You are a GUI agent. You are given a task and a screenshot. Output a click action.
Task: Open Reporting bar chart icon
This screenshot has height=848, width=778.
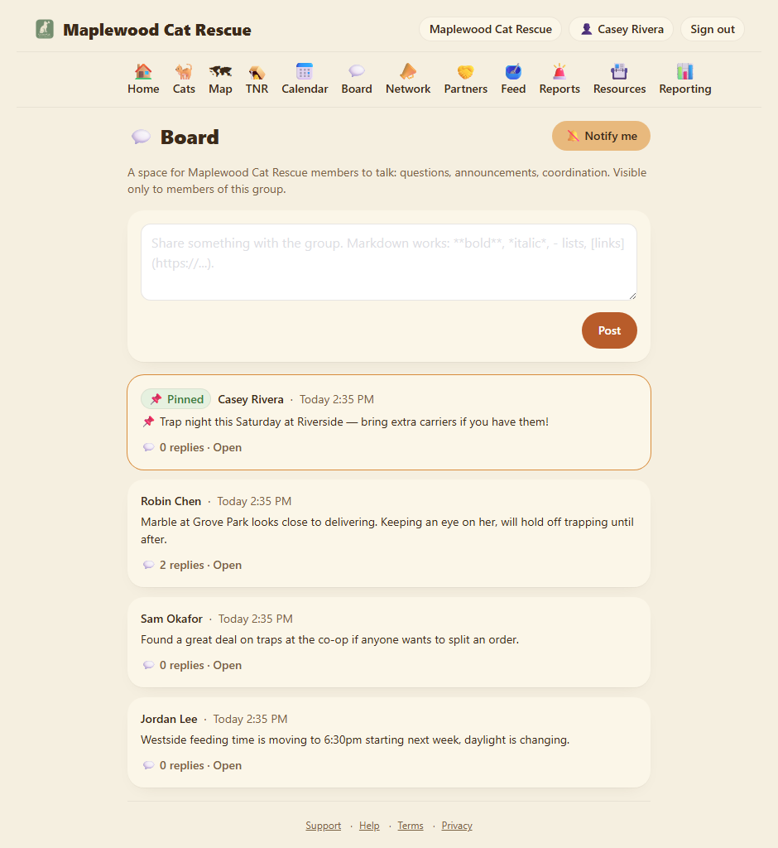pyautogui.click(x=685, y=71)
